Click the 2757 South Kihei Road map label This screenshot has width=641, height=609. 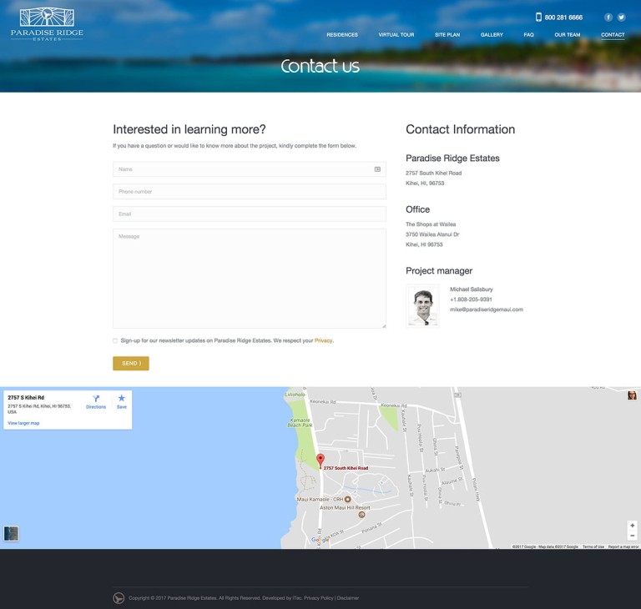tap(346, 468)
